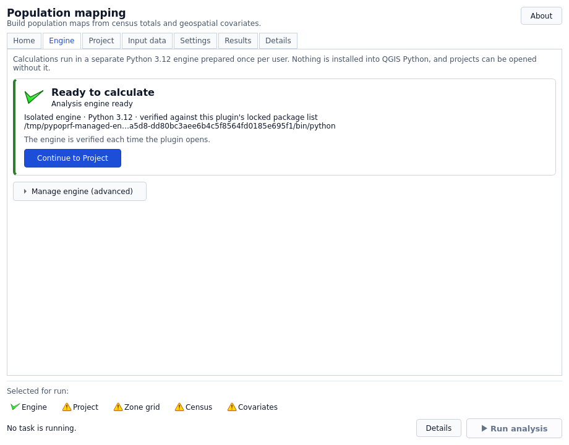This screenshot has width=569, height=445.
Task: Click the Project warning triangle icon
Action: [x=67, y=407]
